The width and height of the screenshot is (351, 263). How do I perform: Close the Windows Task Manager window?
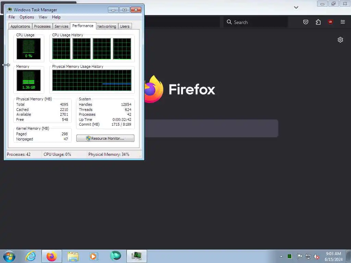point(136,10)
